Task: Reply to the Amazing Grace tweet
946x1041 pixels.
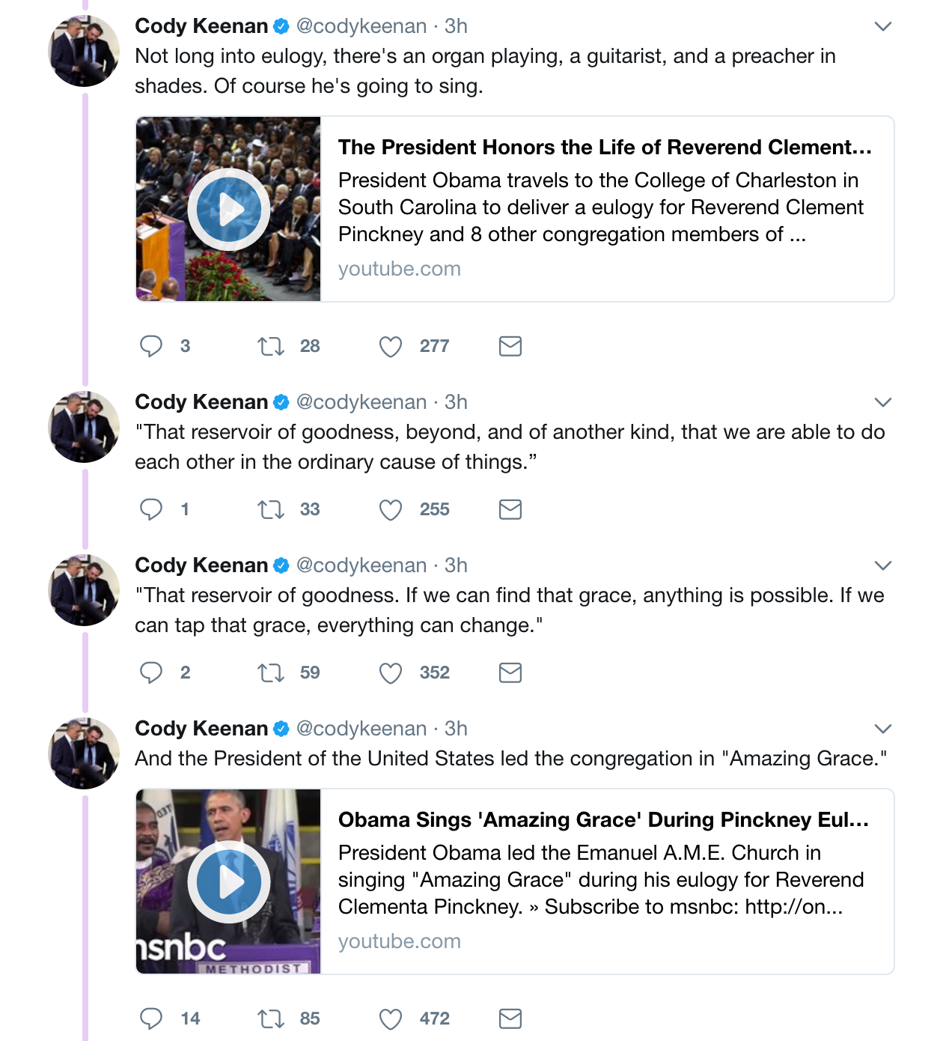Action: [151, 1019]
